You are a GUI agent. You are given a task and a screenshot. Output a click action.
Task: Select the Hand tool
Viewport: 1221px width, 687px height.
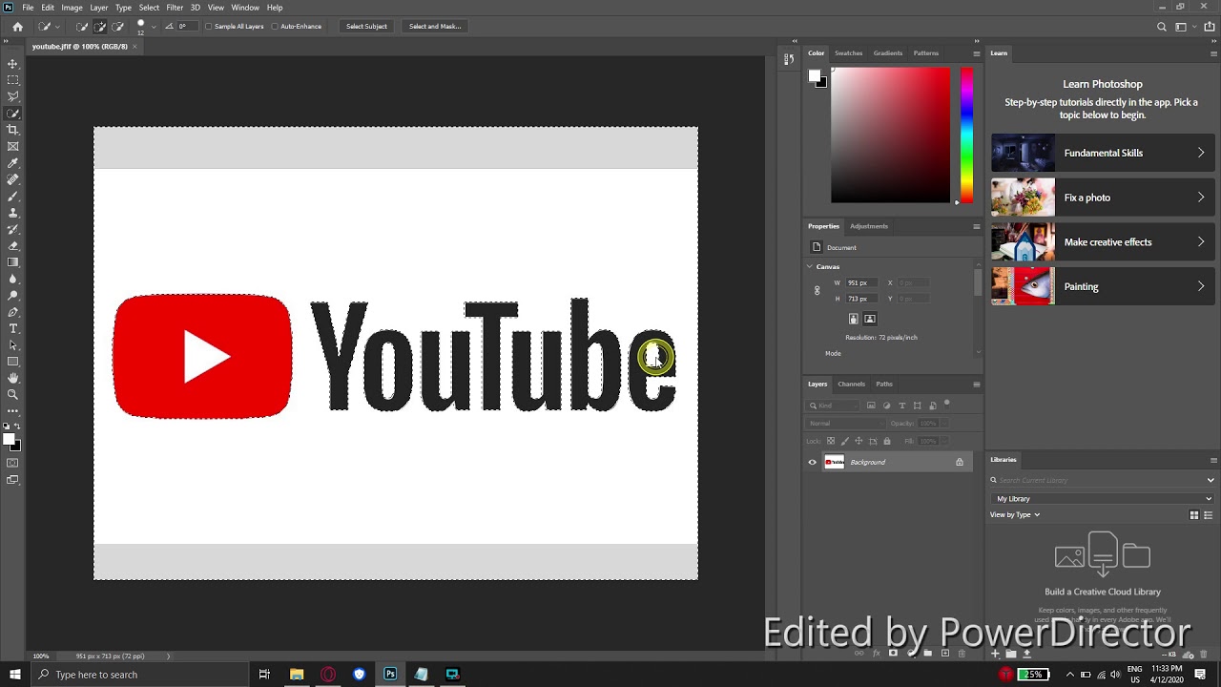coord(12,378)
